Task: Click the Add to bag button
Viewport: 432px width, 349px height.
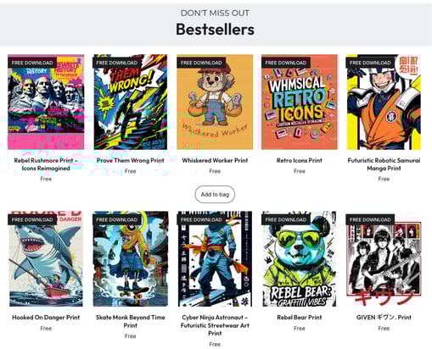Action: click(215, 194)
